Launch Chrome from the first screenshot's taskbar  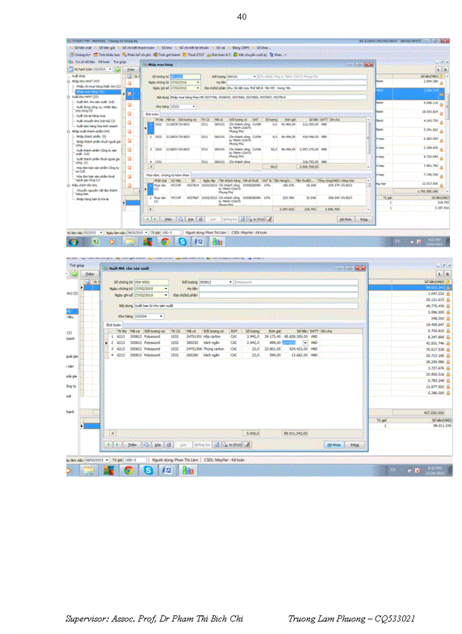coord(165,242)
